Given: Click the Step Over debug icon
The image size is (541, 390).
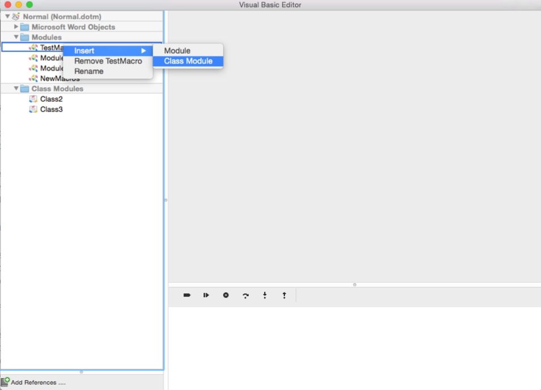Looking at the screenshot, I should 245,295.
